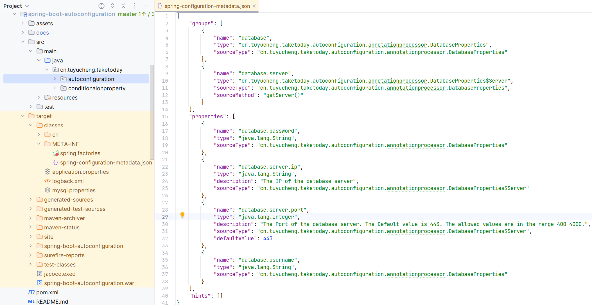The image size is (592, 305).
Task: Select the spring-configuration-metadata.json tree file icon
Action: [56, 162]
